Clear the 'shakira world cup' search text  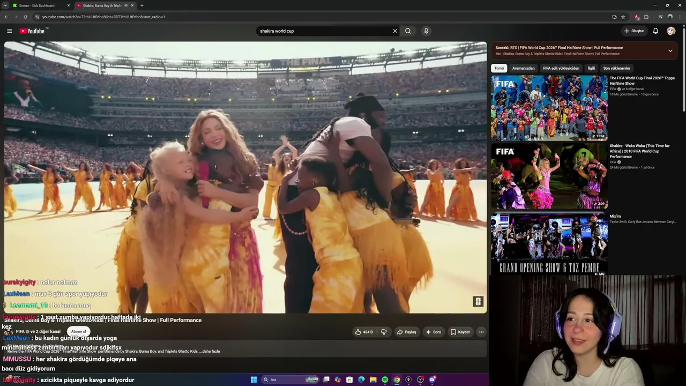pos(395,31)
